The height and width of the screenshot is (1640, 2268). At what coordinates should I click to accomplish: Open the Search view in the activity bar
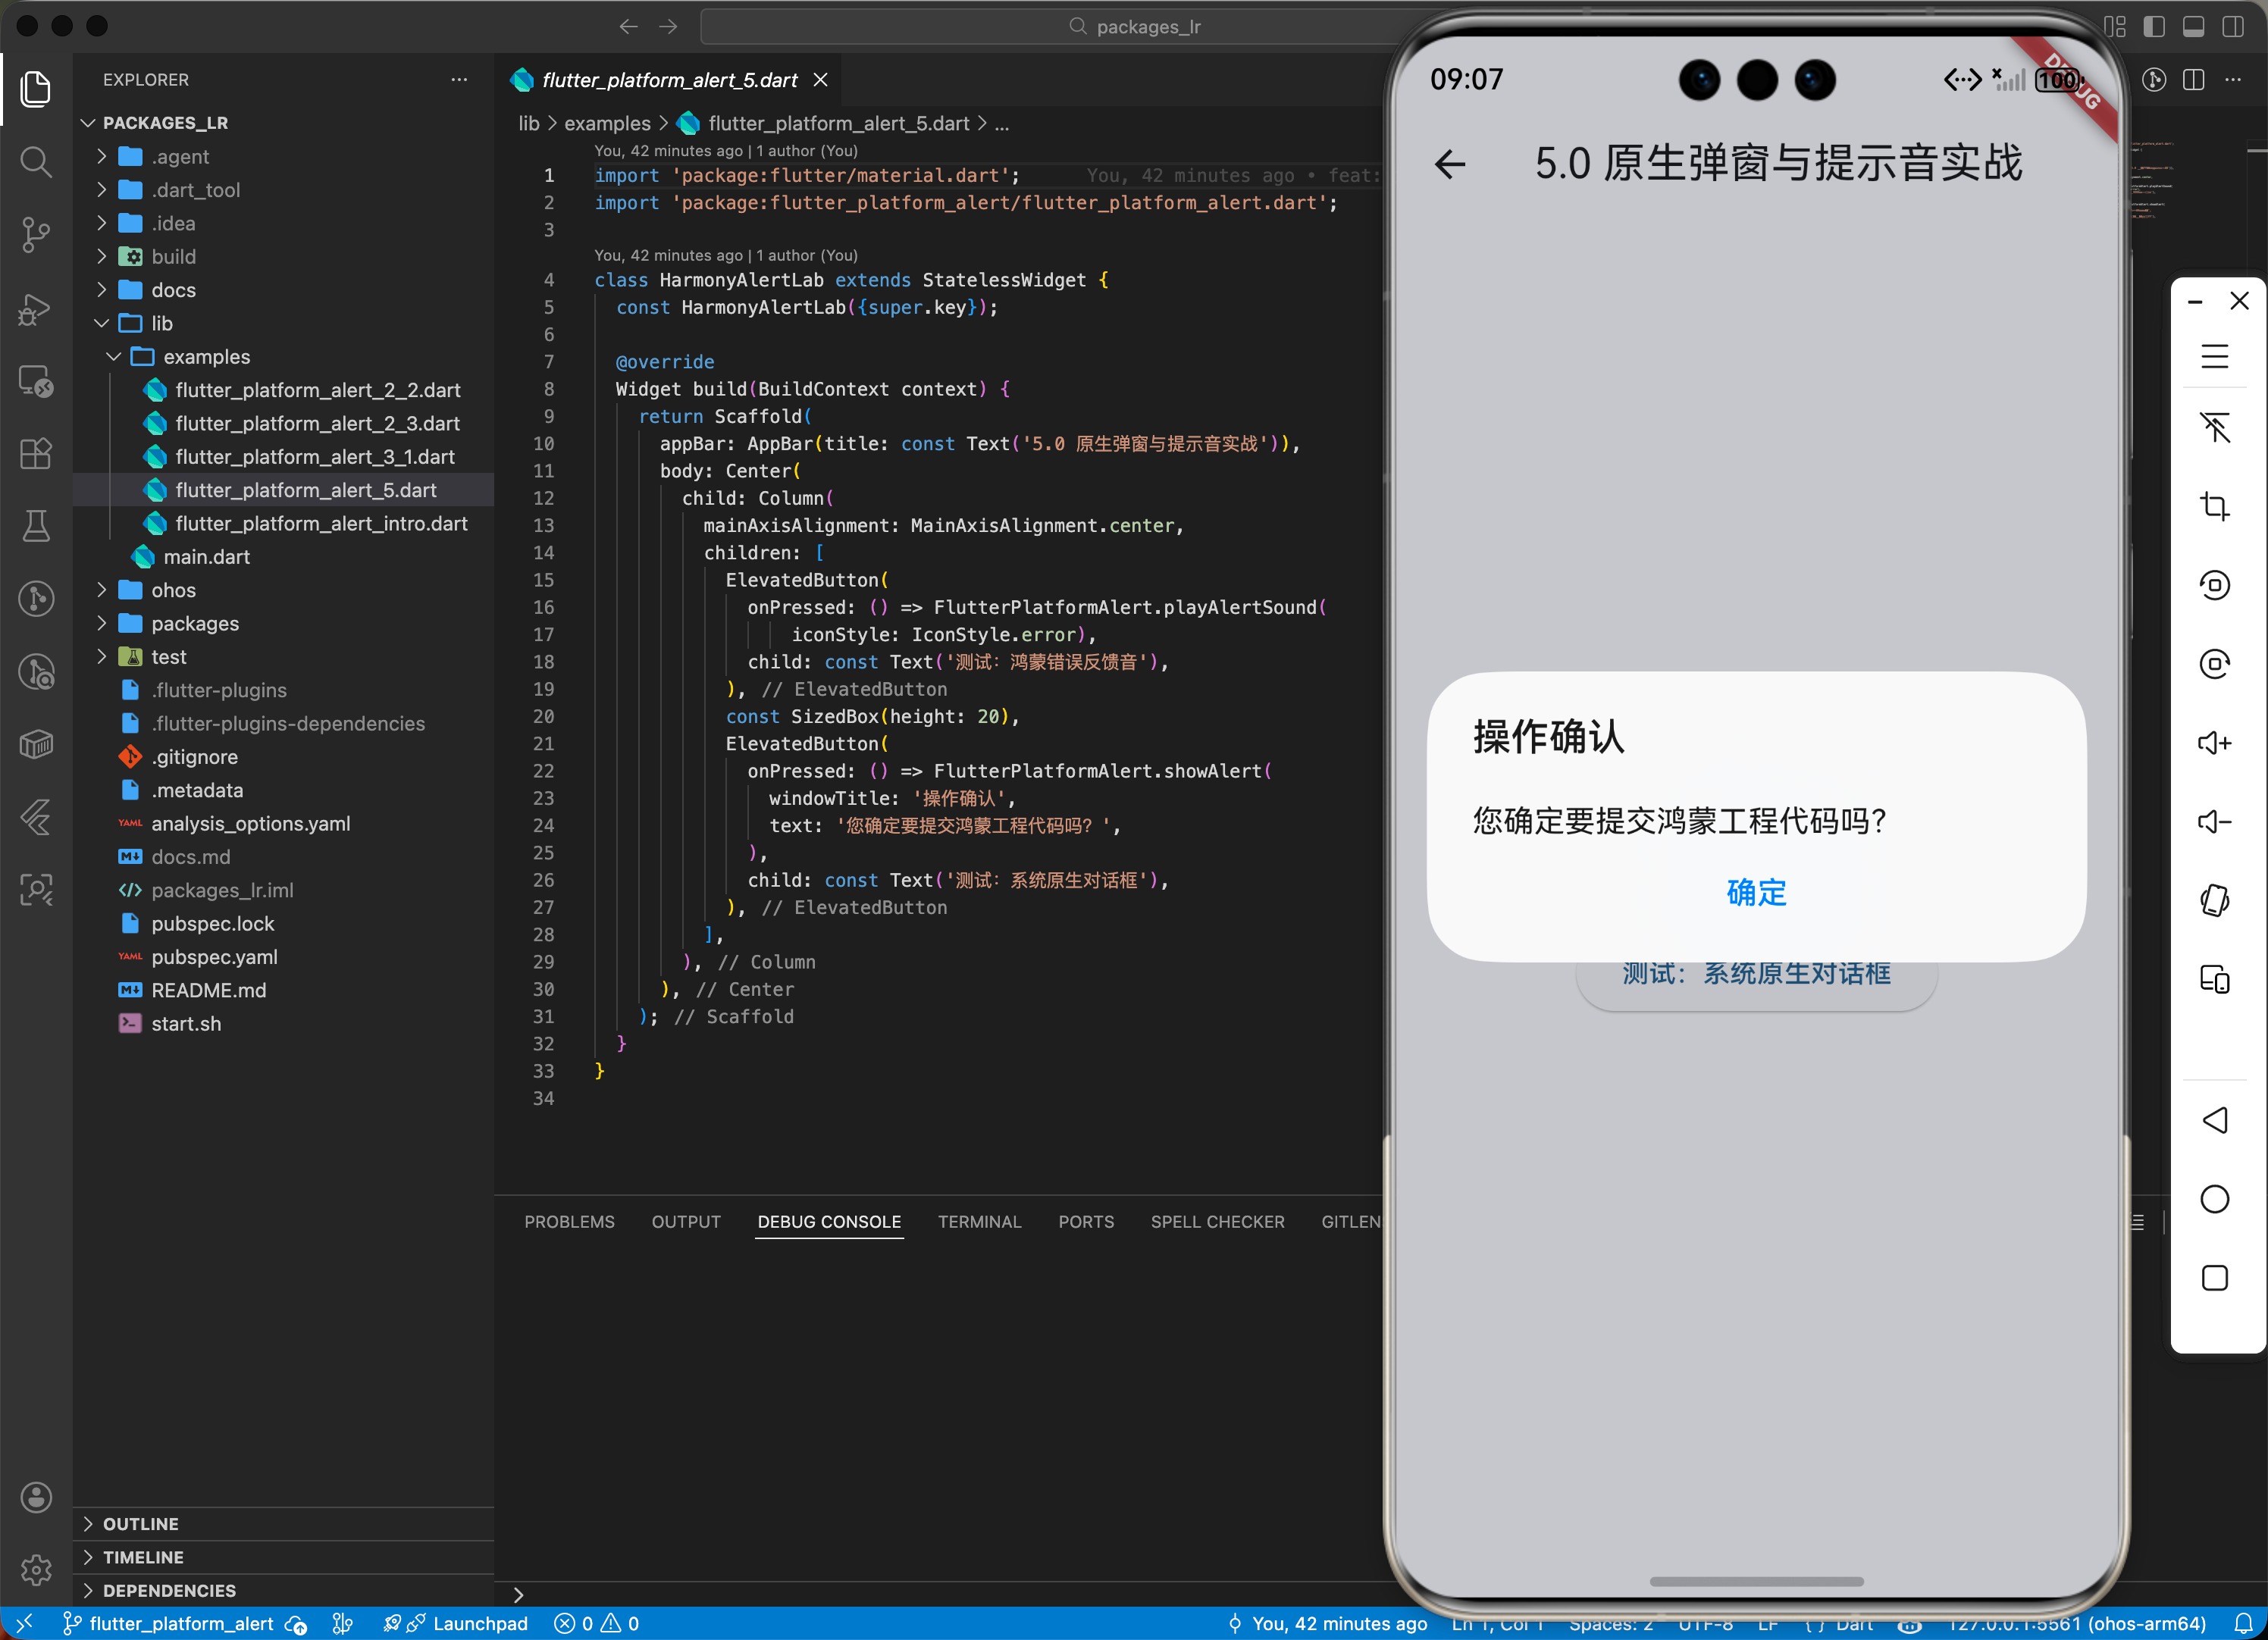[x=36, y=162]
